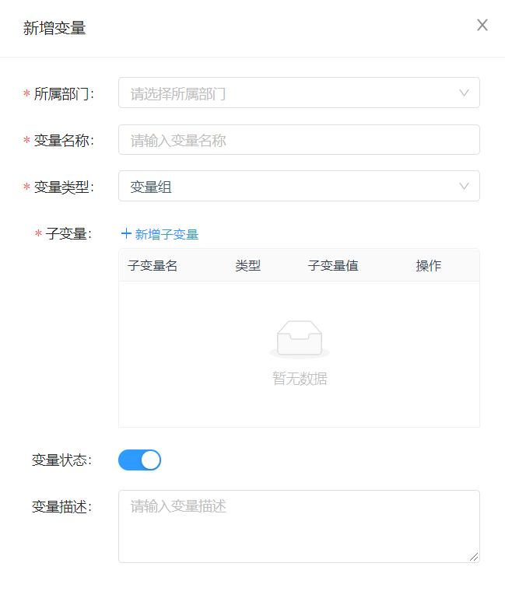Click the 变量类型 chevron arrow
The width and height of the screenshot is (505, 598).
pos(465,187)
